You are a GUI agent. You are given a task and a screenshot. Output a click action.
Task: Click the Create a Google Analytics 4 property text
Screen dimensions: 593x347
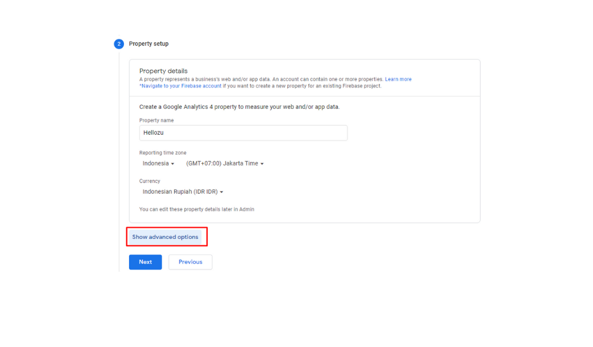click(x=239, y=107)
